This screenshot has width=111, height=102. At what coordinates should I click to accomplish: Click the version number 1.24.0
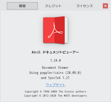tap(55, 60)
